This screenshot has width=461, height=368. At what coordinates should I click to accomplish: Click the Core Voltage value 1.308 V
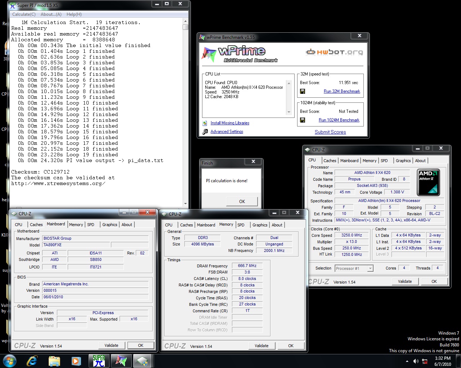click(x=397, y=192)
